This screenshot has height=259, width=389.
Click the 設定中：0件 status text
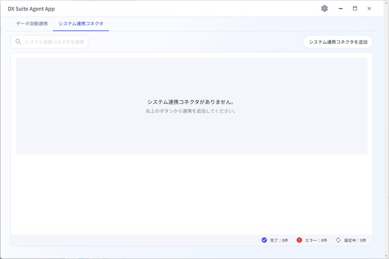(355, 241)
